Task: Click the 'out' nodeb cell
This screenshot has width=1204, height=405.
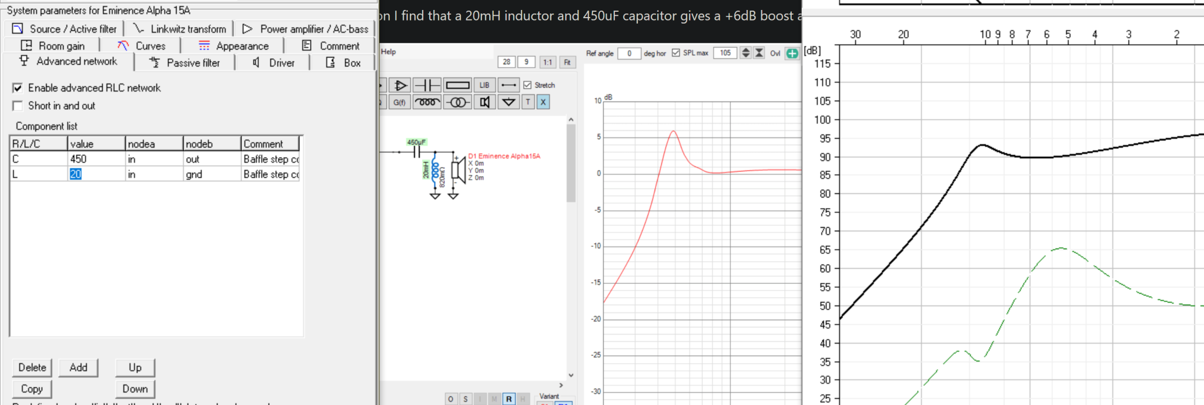Action: tap(212, 159)
